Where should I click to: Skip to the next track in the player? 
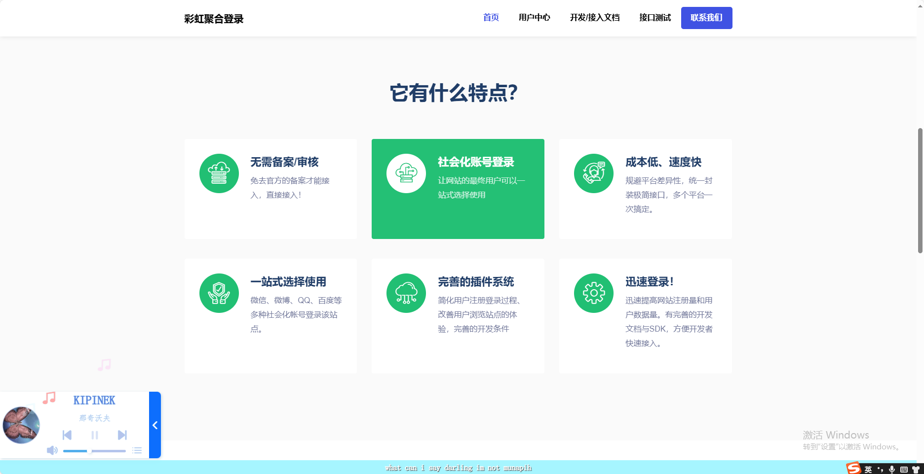(x=122, y=435)
